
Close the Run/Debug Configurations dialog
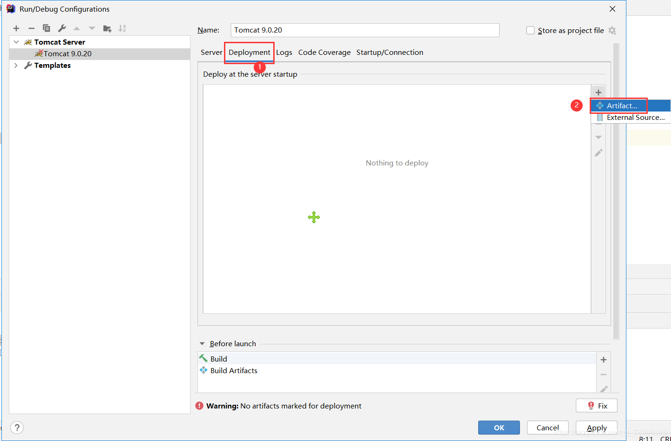pos(612,9)
